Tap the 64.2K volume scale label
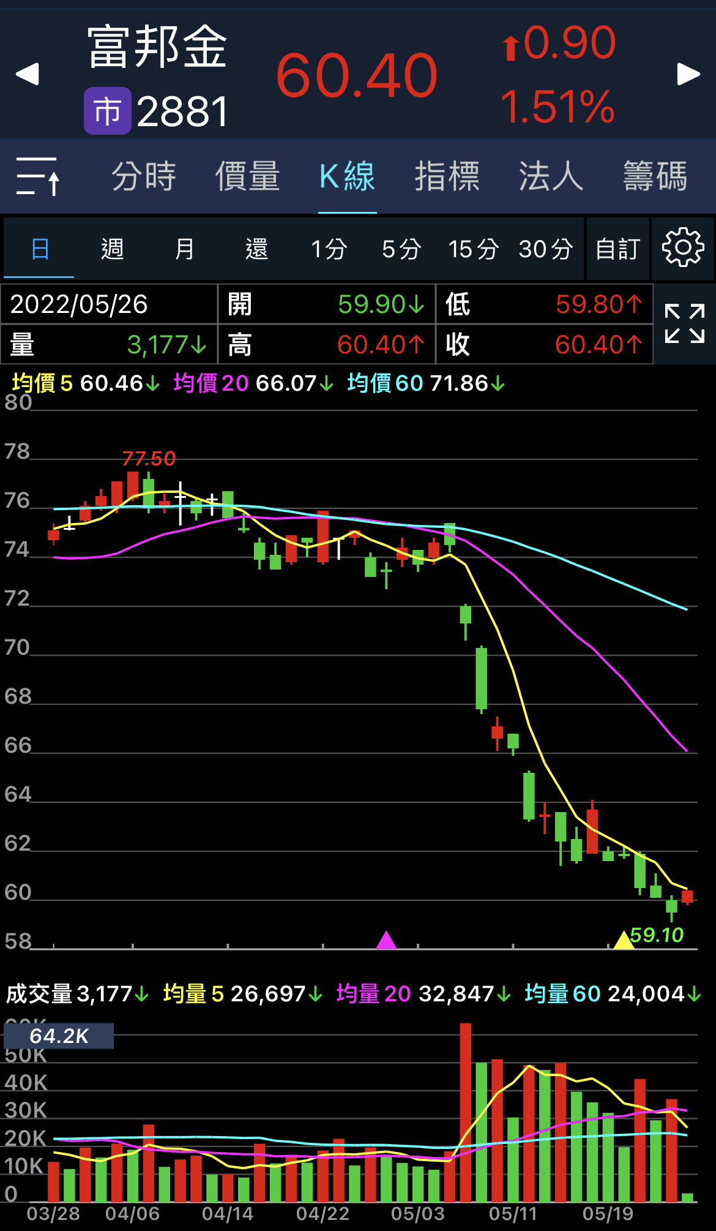Image resolution: width=716 pixels, height=1231 pixels. (59, 1036)
